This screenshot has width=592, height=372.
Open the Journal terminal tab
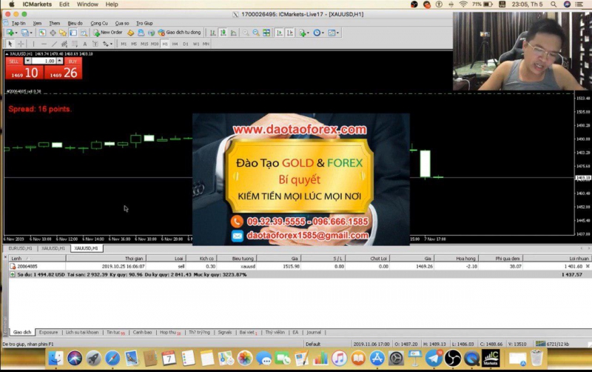point(314,332)
